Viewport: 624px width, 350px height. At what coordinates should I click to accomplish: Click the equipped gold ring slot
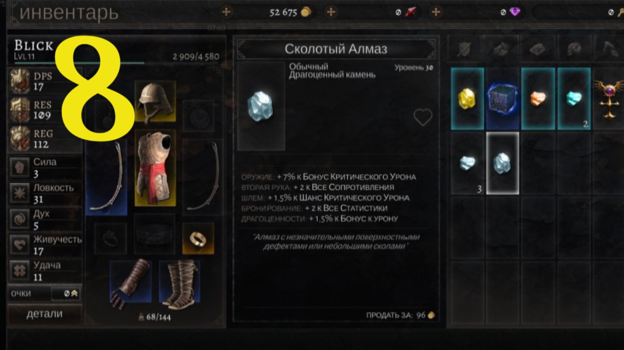pos(198,238)
